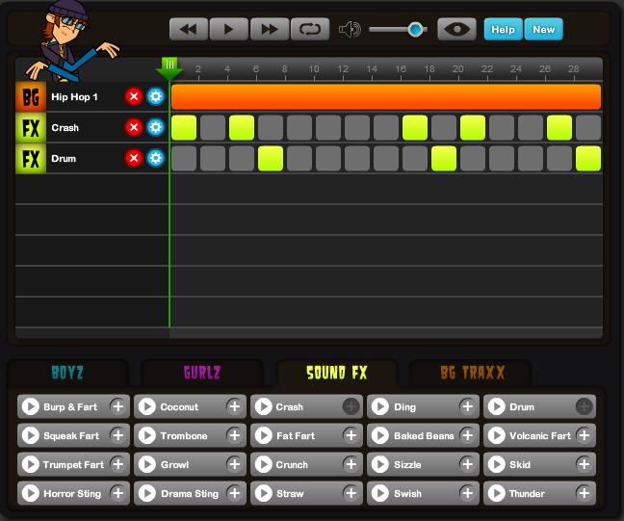Open the Help button
Screen dimensions: 624x521
coord(503,29)
